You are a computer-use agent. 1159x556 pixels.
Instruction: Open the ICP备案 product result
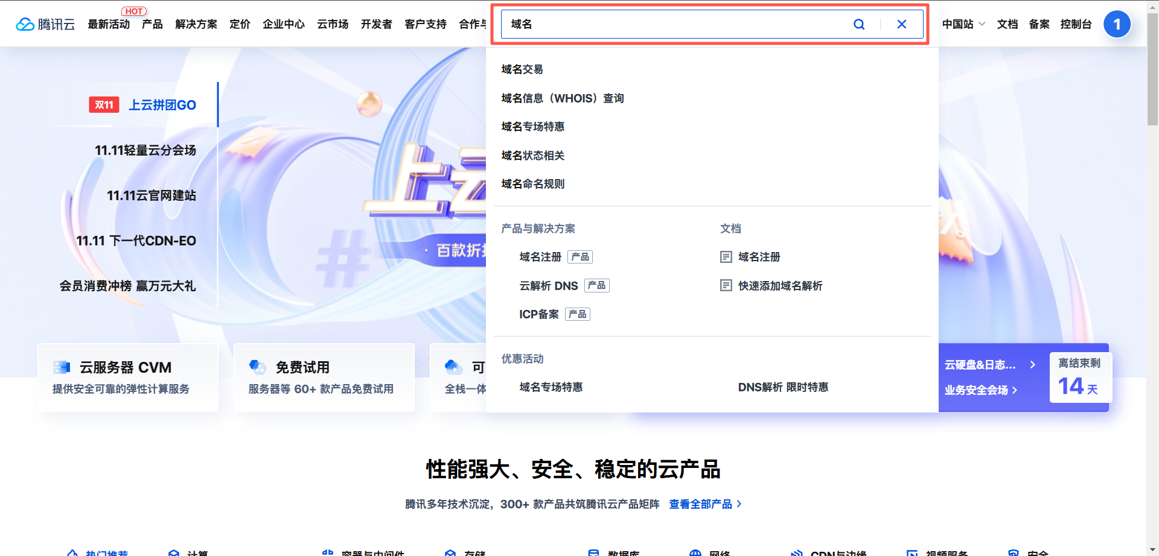point(555,314)
